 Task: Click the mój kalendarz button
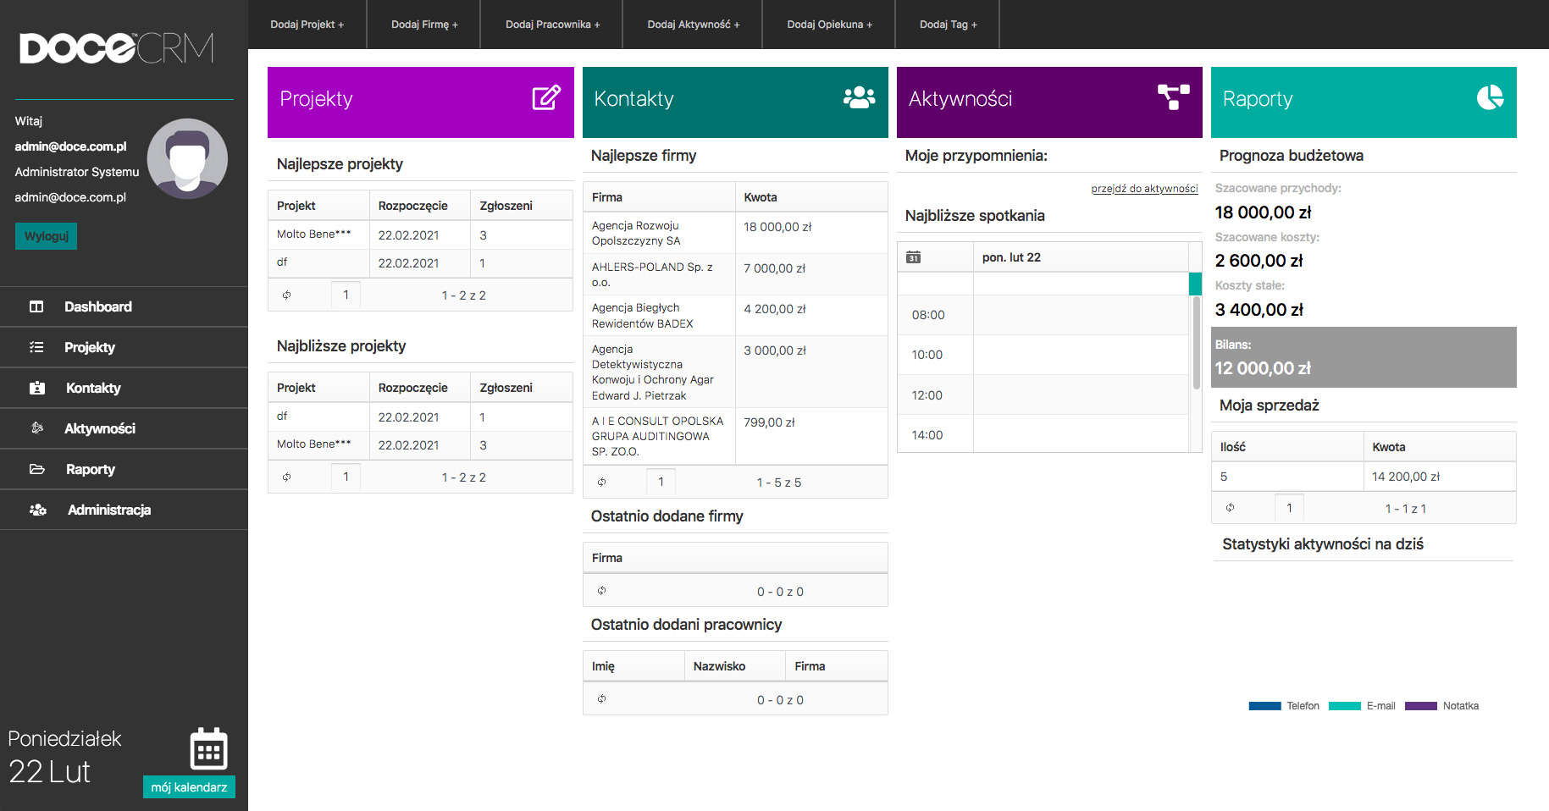click(189, 787)
